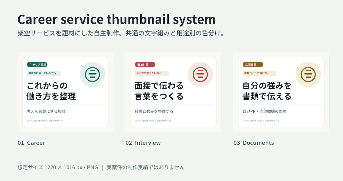
Task: Open the 自分の強みを書類で伝える thumbnail
Action: (x=281, y=92)
